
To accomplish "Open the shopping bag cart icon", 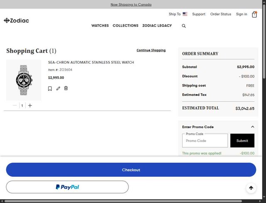I will 254,15.
